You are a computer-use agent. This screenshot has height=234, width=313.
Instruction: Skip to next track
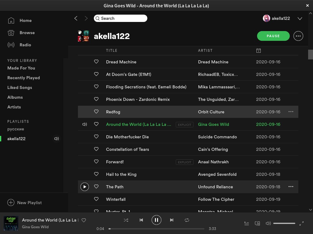(x=172, y=220)
